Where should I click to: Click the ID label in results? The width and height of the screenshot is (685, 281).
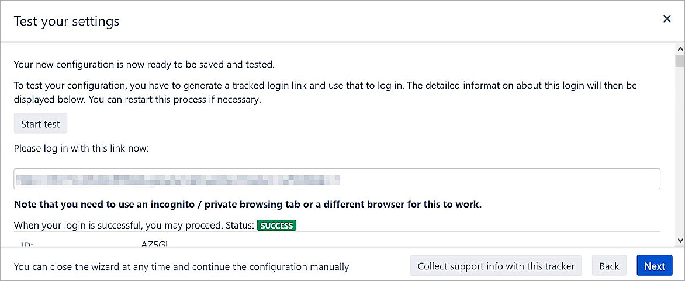[x=27, y=244]
